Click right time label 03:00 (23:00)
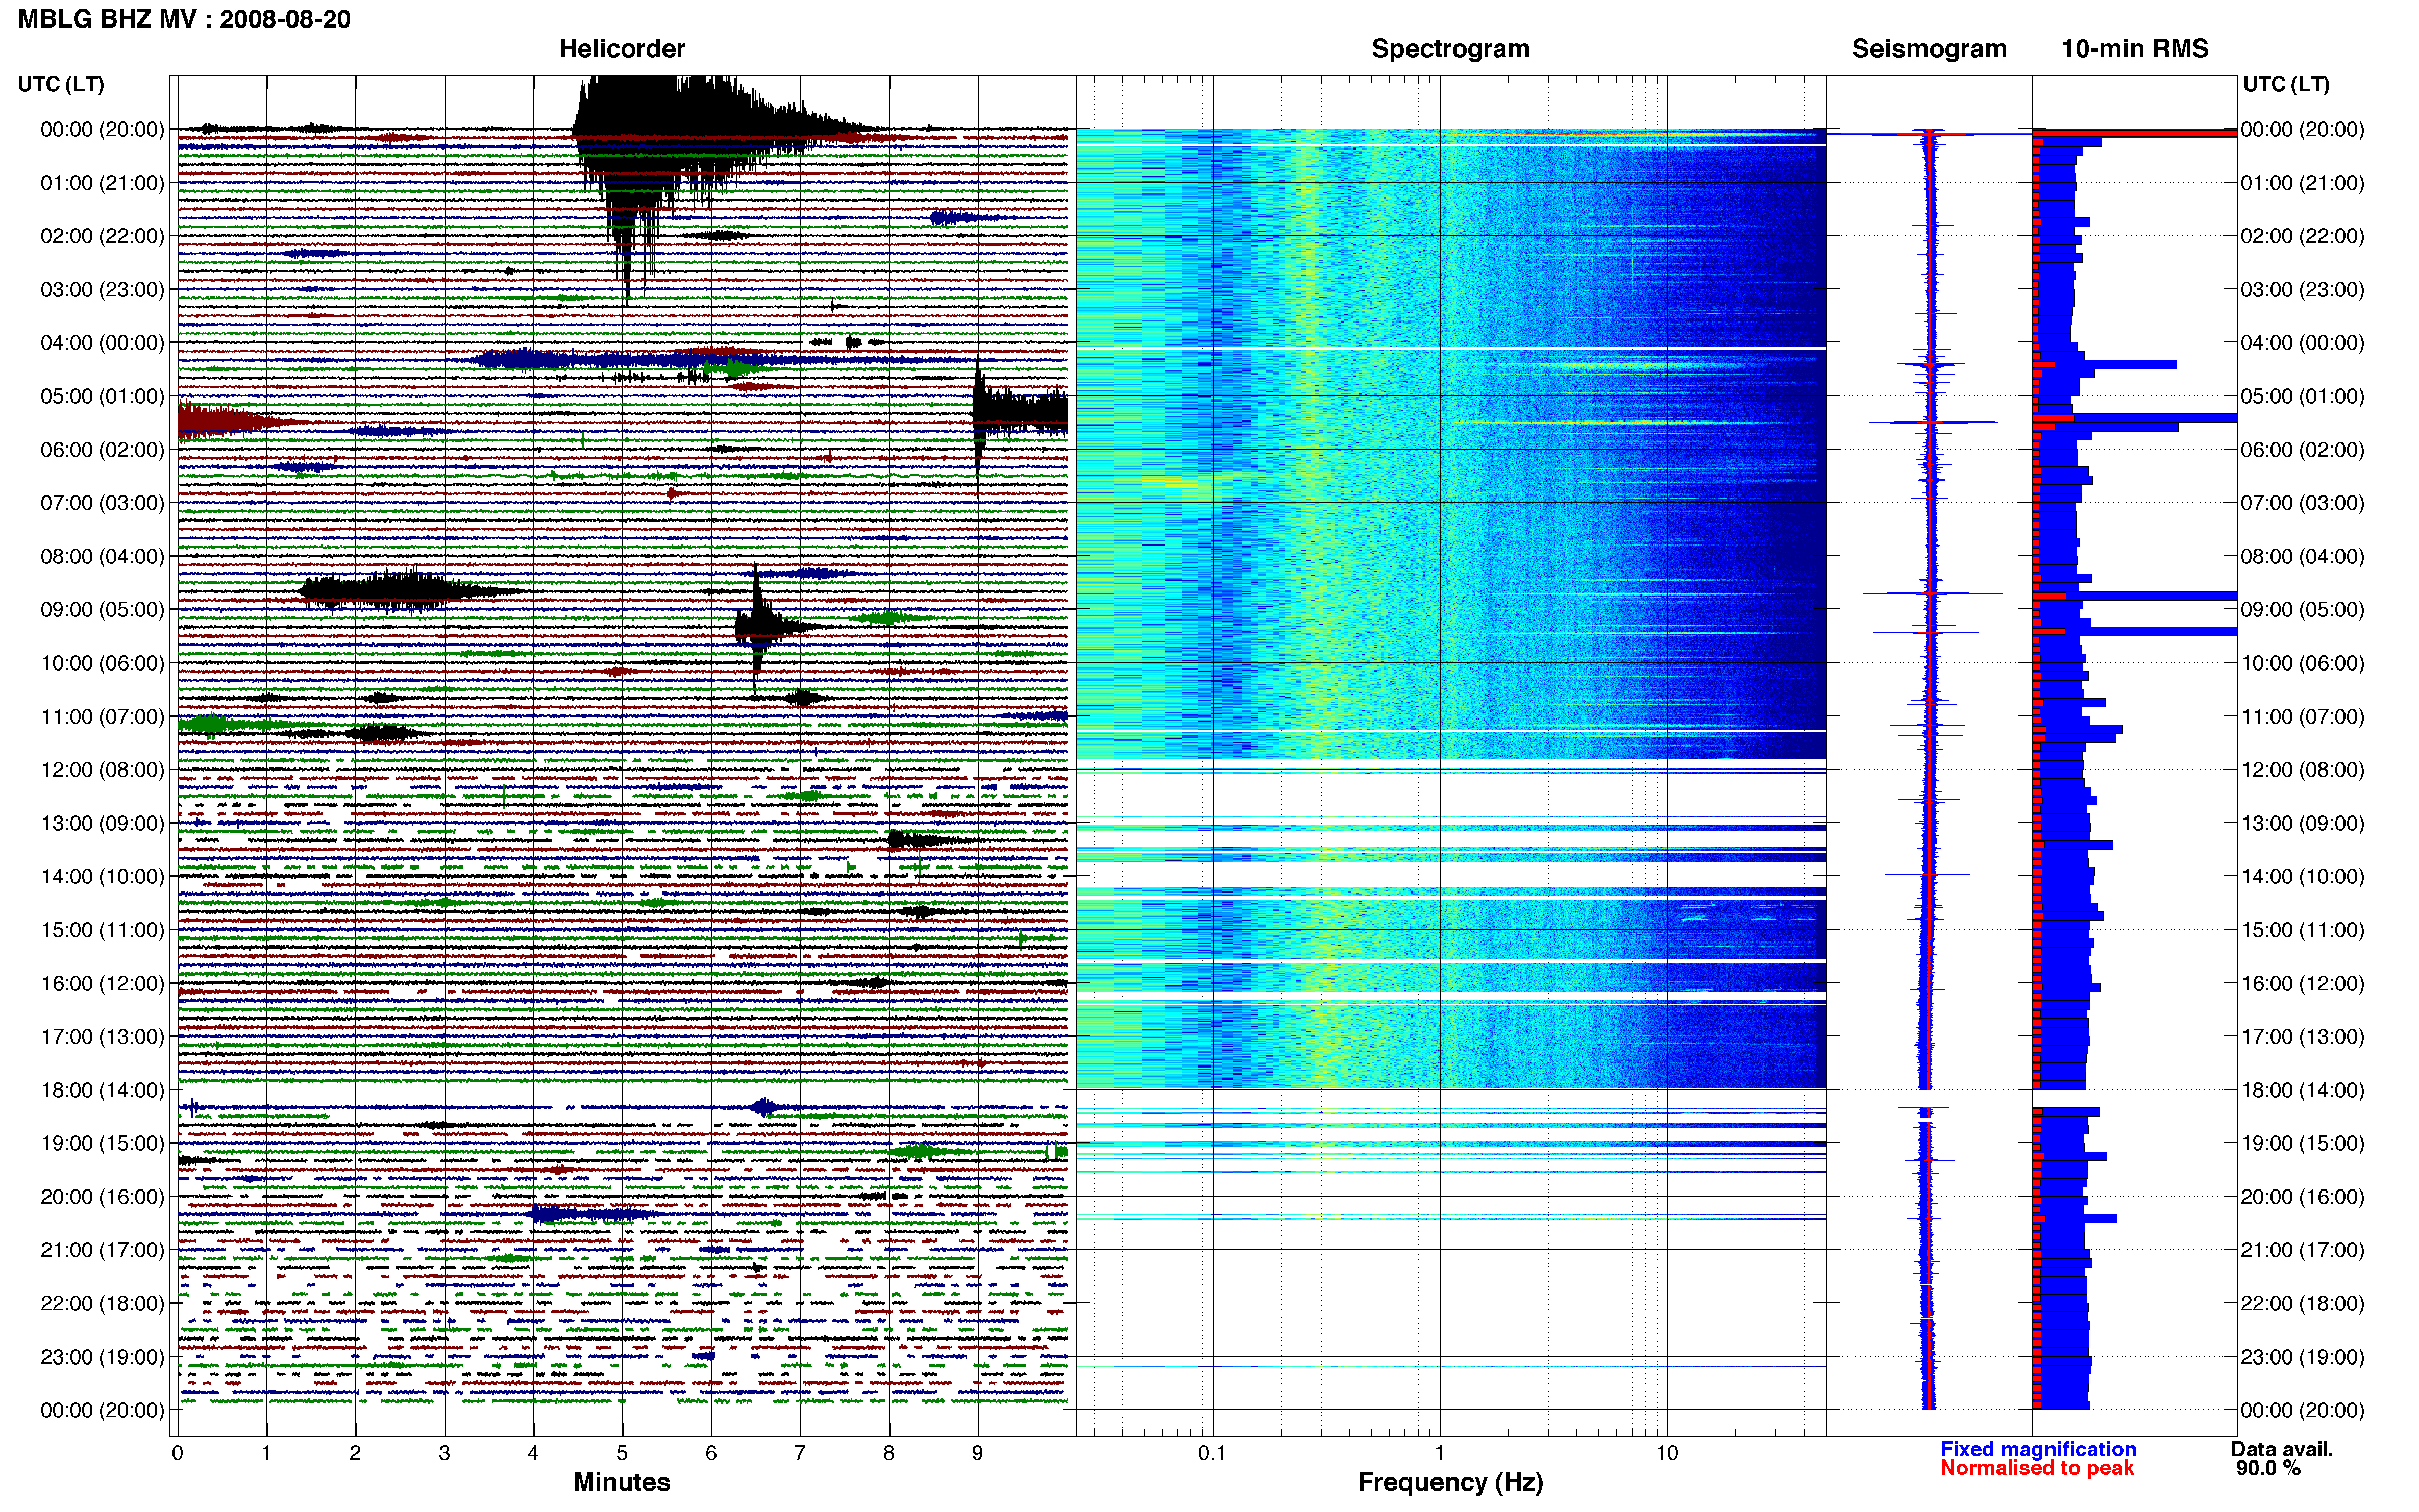This screenshot has height=1512, width=2419. pos(2302,290)
